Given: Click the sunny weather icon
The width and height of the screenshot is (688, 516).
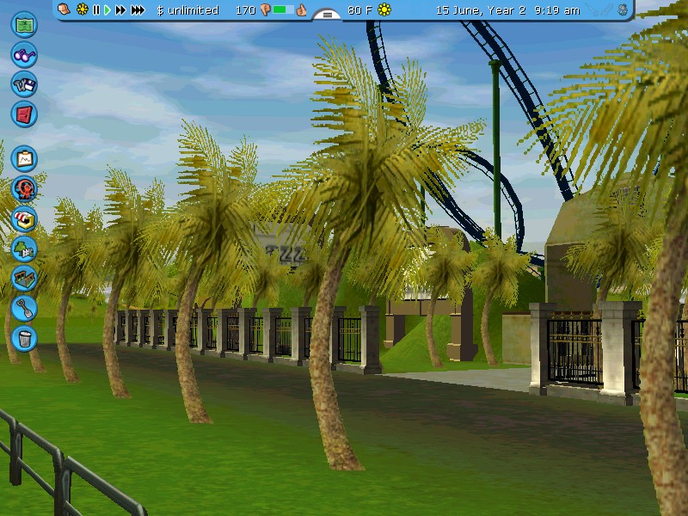Looking at the screenshot, I should point(384,9).
